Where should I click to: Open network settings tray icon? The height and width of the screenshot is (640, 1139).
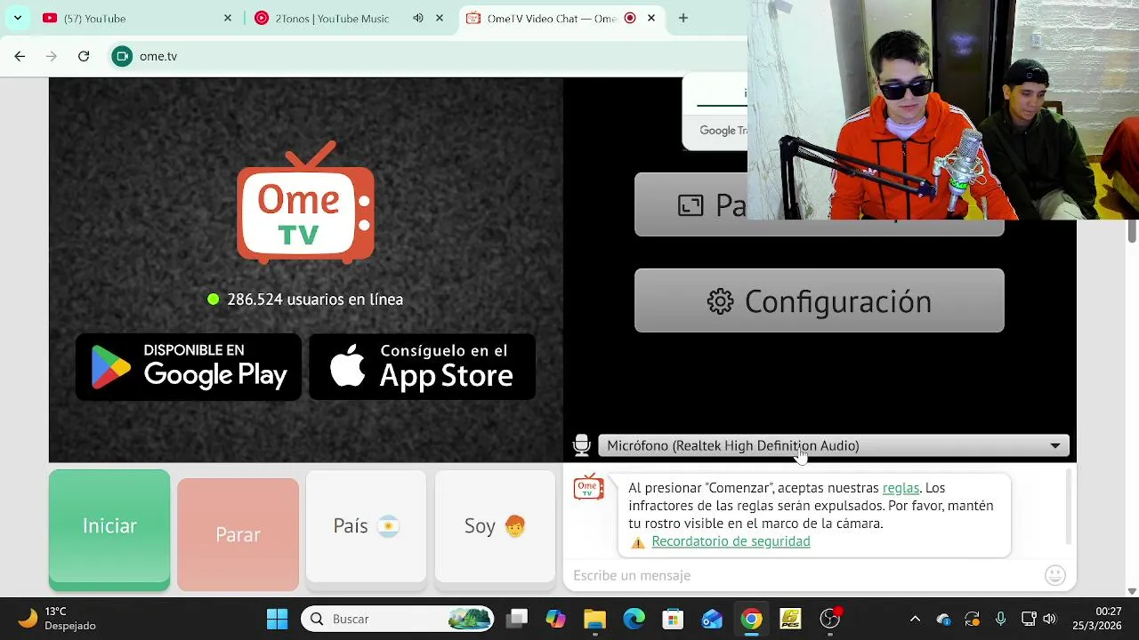(x=1029, y=619)
